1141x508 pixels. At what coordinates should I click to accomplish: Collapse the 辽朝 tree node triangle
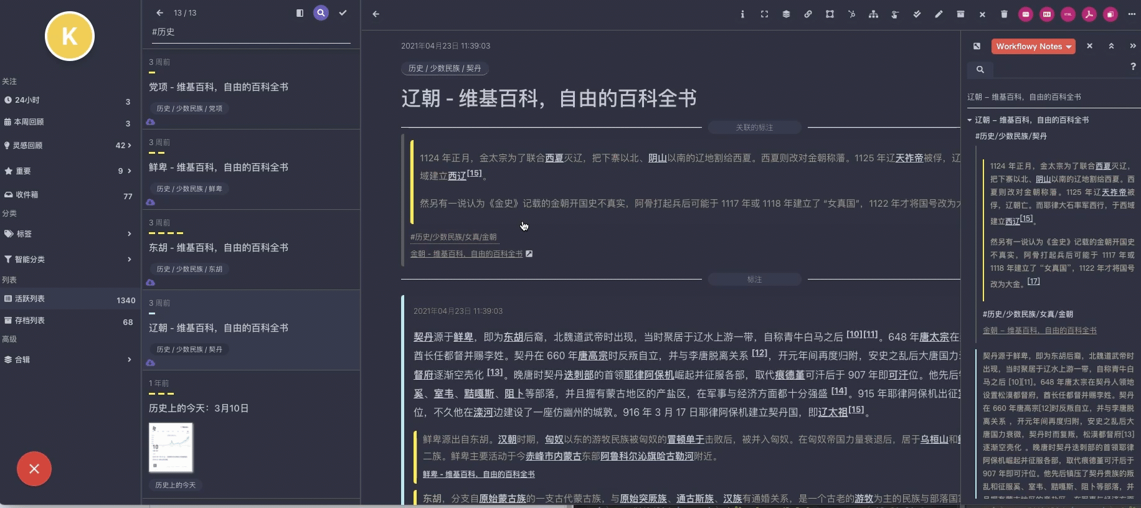(x=970, y=120)
